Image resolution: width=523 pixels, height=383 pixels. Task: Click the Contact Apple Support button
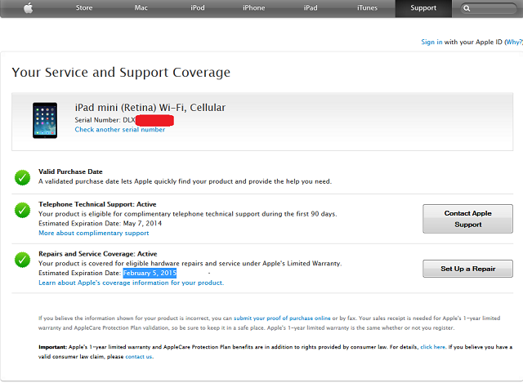coord(467,219)
